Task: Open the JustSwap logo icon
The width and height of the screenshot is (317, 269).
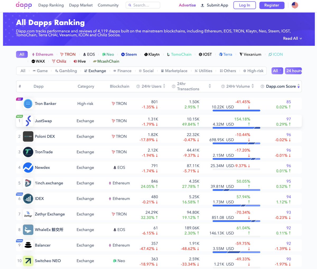Action: click(28, 121)
